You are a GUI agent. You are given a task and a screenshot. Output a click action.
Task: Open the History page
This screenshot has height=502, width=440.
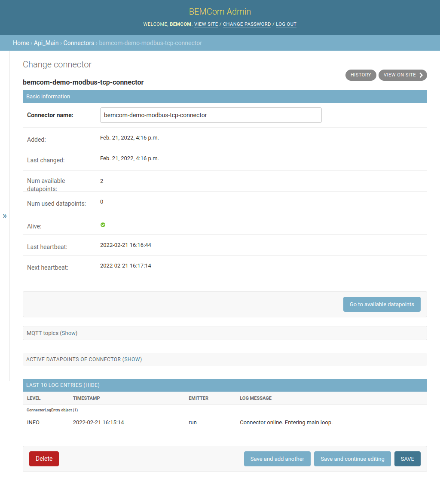point(361,75)
